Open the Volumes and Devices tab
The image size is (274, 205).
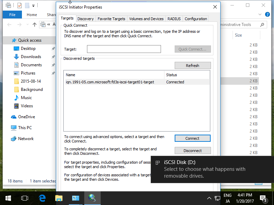pyautogui.click(x=146, y=19)
